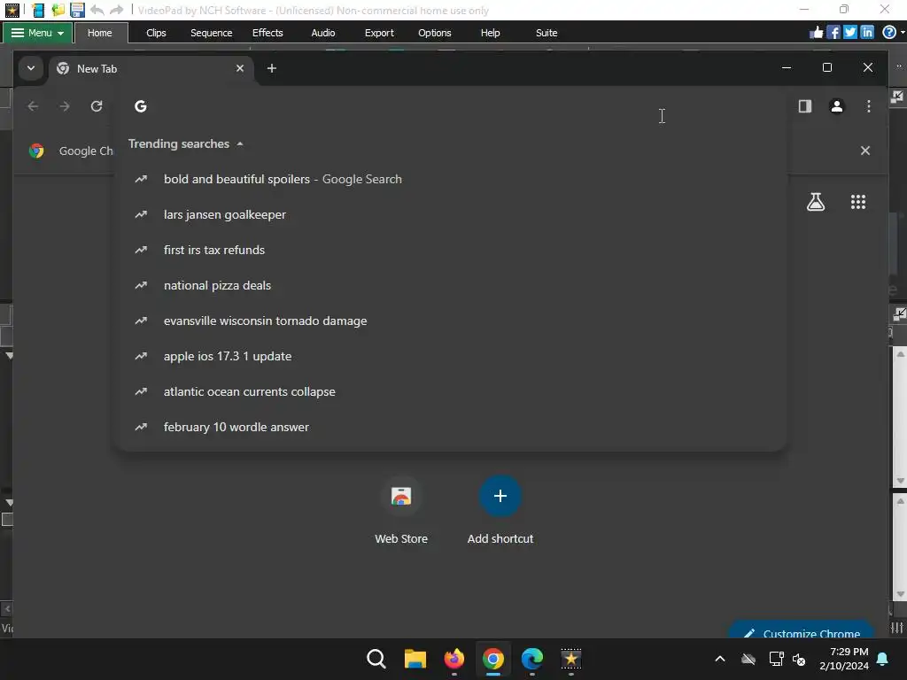
Task: Click the Google G icon in address bar
Action: [x=141, y=106]
